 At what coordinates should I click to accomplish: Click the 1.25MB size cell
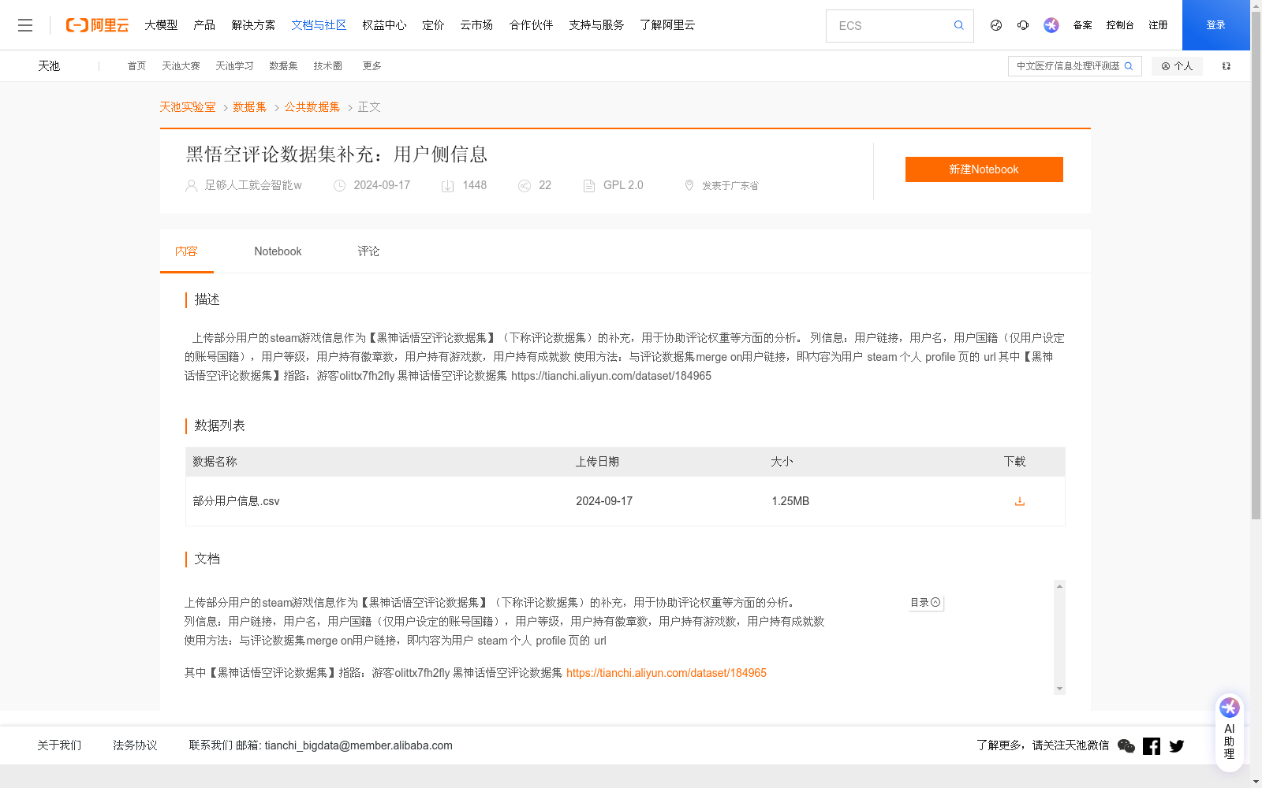[790, 501]
